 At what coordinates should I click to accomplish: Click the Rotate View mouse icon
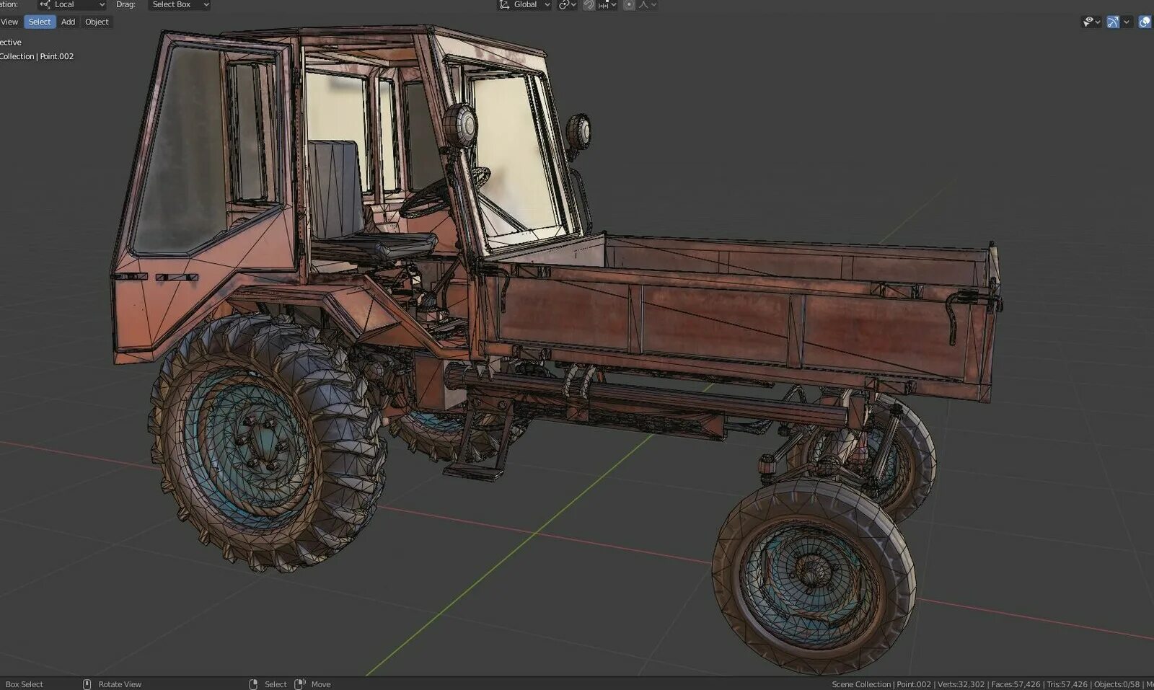[x=87, y=684]
